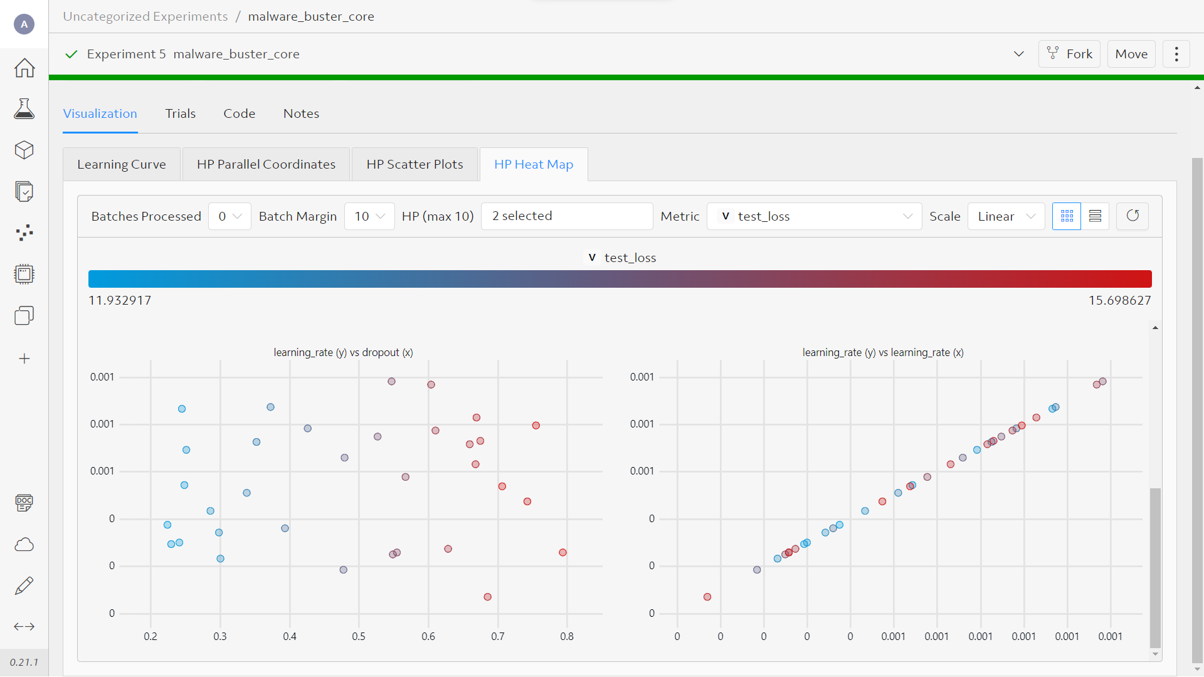1204x677 pixels.
Task: Click the docs icon in sidebar
Action: tap(24, 503)
